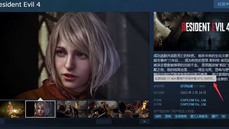Select the thumbnail with villagers and torch fire
This screenshot has height=129, width=229.
pyautogui.click(x=72, y=109)
